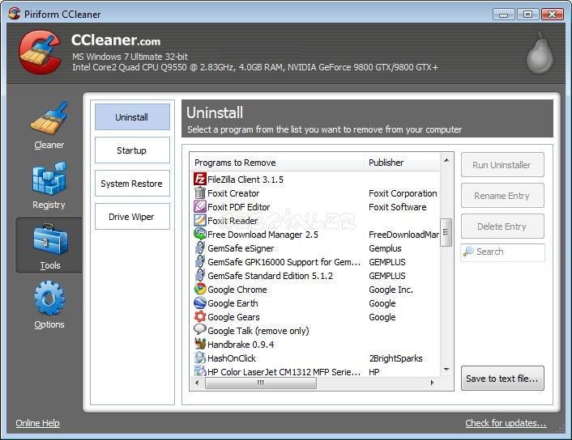Switch to the Uninstall tab
572x440 pixels.
pos(132,117)
